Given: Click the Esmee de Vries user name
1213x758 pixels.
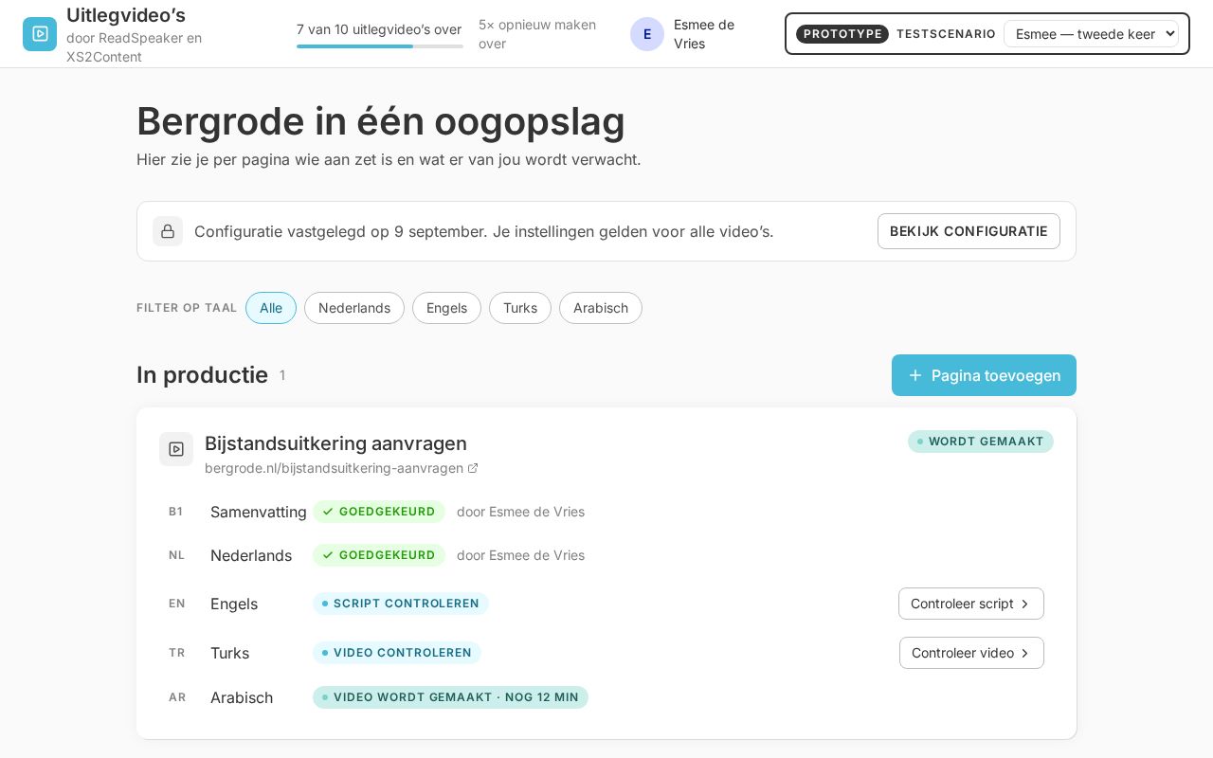Looking at the screenshot, I should click(704, 34).
